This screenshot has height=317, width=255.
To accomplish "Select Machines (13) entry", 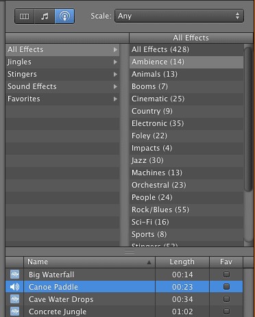I will [186, 173].
